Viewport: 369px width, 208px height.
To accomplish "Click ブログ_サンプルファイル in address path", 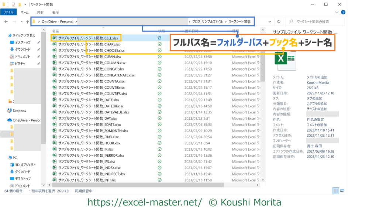I will [207, 22].
